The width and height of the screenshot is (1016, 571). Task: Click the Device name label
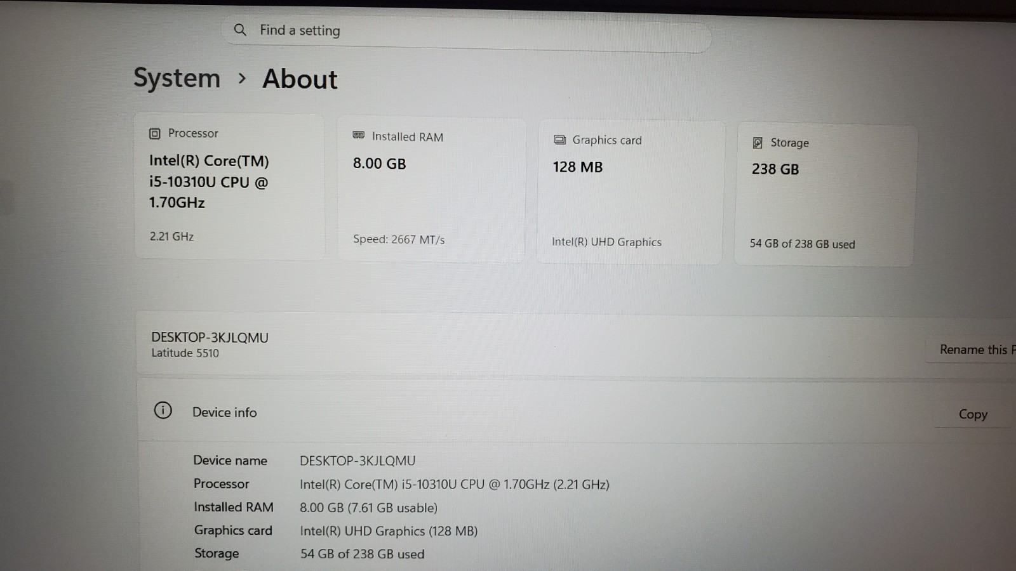[x=230, y=461]
